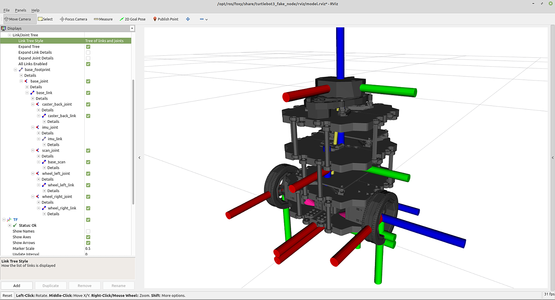This screenshot has height=300, width=555.
Task: Click the Add button
Action: pos(17,286)
